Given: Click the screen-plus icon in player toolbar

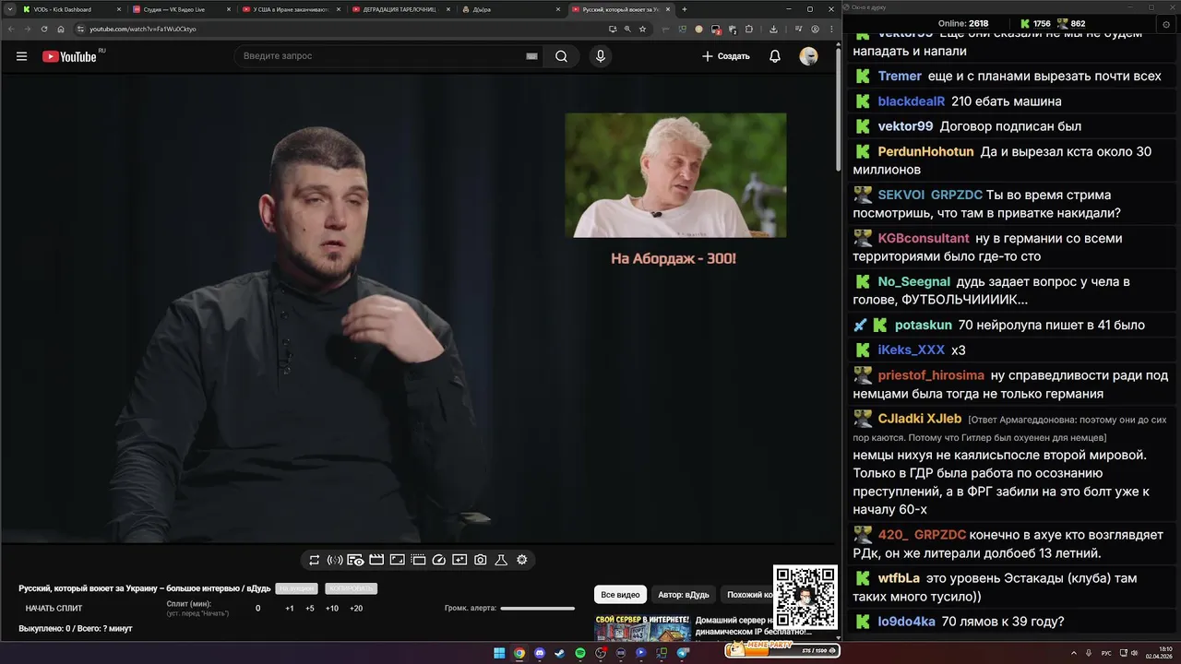Looking at the screenshot, I should click(459, 560).
